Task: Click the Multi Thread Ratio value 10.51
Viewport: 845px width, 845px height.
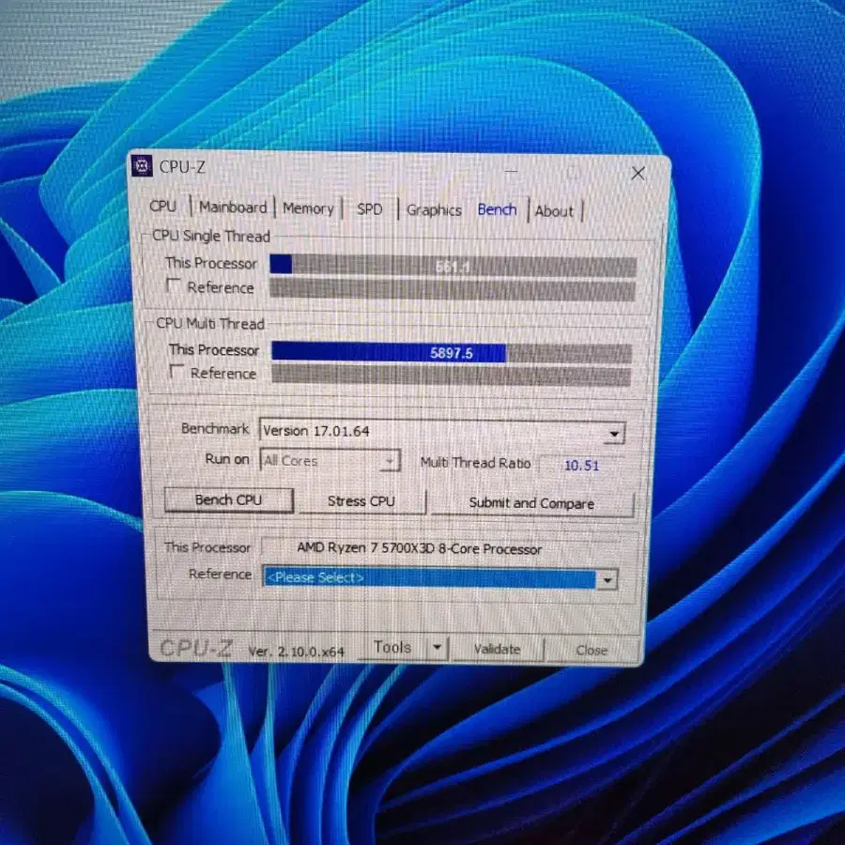Action: (581, 465)
